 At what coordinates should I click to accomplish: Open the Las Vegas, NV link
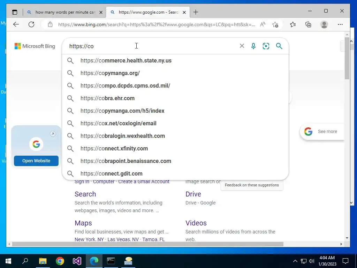(x=123, y=239)
